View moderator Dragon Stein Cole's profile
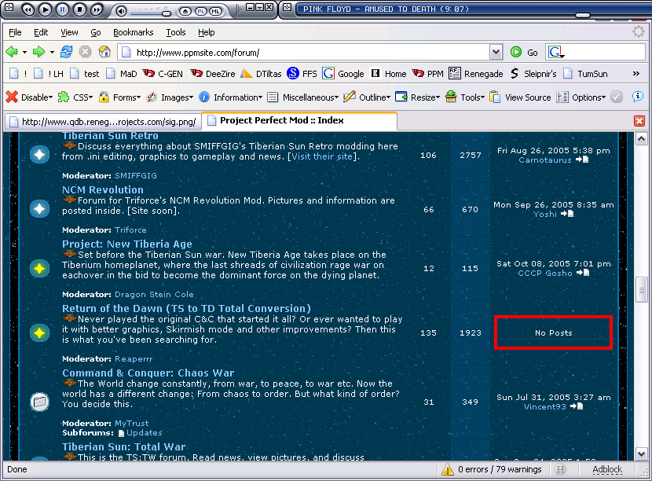This screenshot has height=481, width=652. [154, 295]
